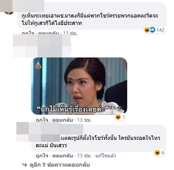Click the blue Like thumb reaction icon
The height and width of the screenshot is (170, 174).
tap(152, 30)
